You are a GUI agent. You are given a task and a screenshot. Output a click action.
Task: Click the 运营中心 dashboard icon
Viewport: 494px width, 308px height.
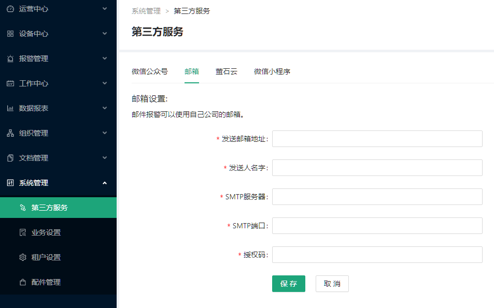[x=10, y=9]
